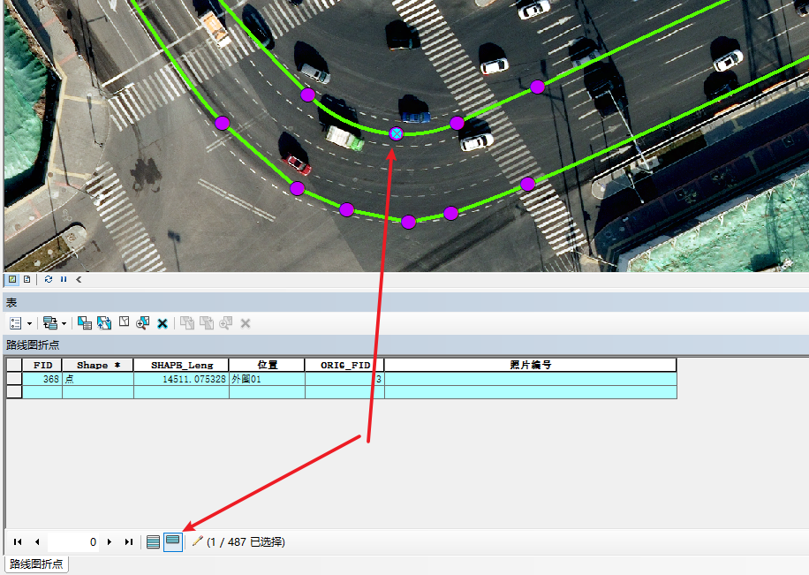Show all records in the table
Screen dimensions: 809x575
tap(154, 542)
